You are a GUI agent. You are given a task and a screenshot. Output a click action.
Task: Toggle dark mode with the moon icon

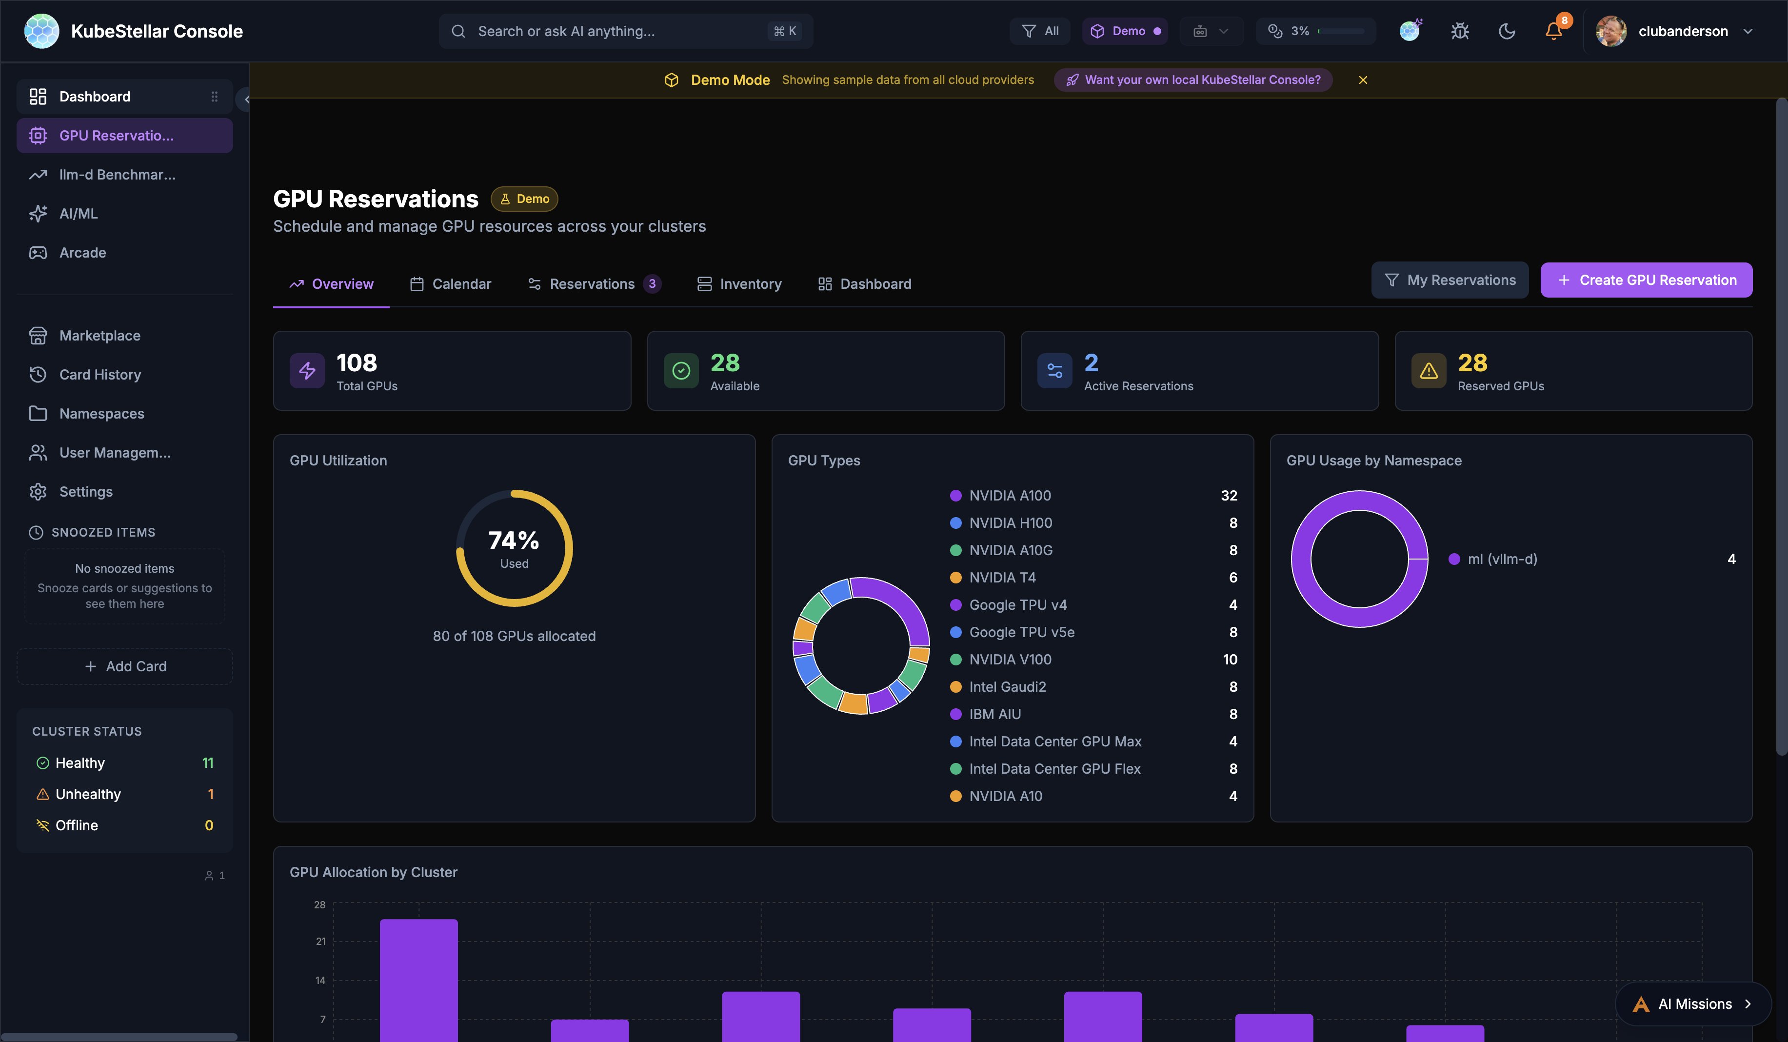click(1507, 31)
